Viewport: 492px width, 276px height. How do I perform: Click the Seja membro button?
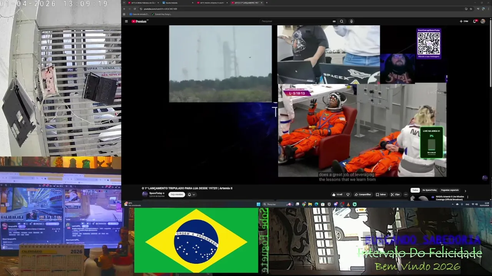(177, 194)
